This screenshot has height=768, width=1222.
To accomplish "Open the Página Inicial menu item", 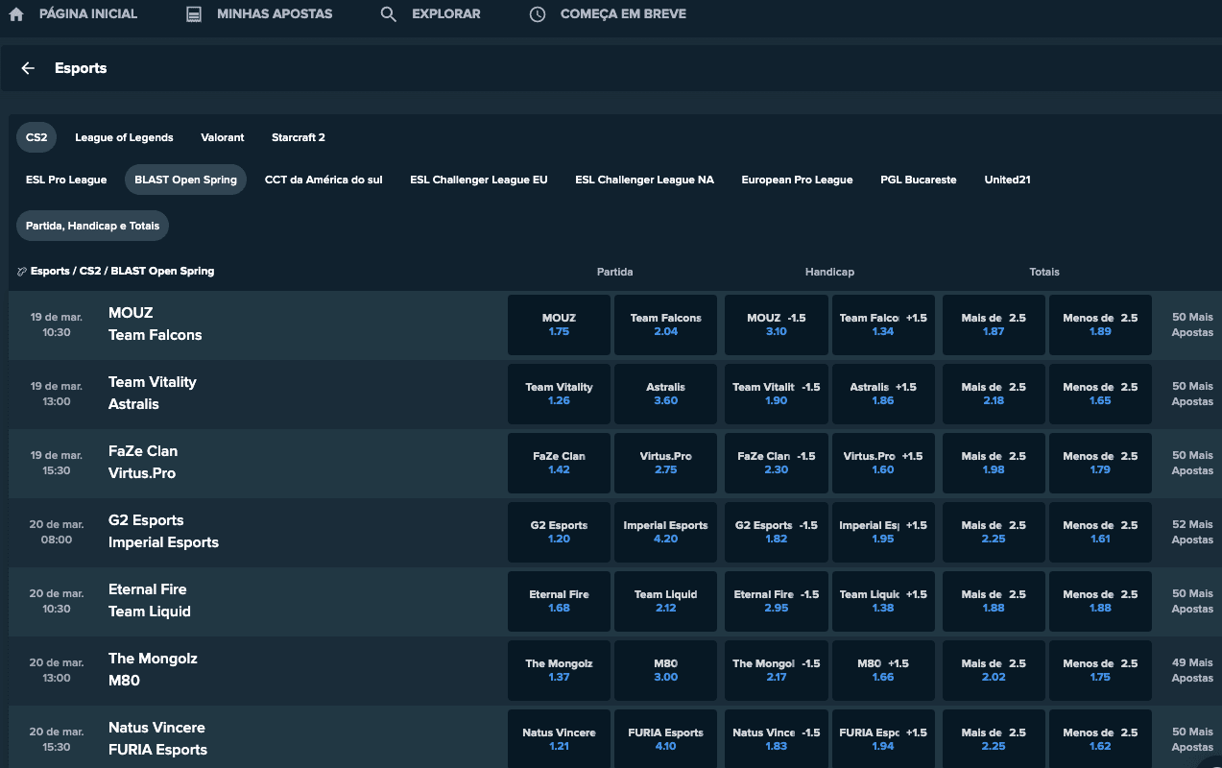I will [88, 14].
